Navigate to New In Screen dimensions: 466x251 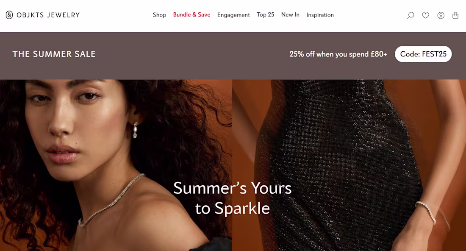tap(290, 14)
